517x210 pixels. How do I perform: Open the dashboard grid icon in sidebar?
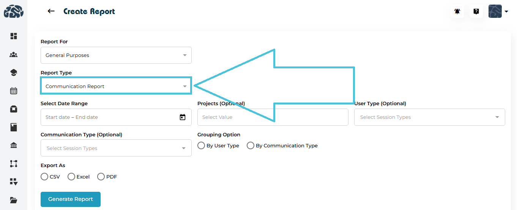click(x=14, y=36)
